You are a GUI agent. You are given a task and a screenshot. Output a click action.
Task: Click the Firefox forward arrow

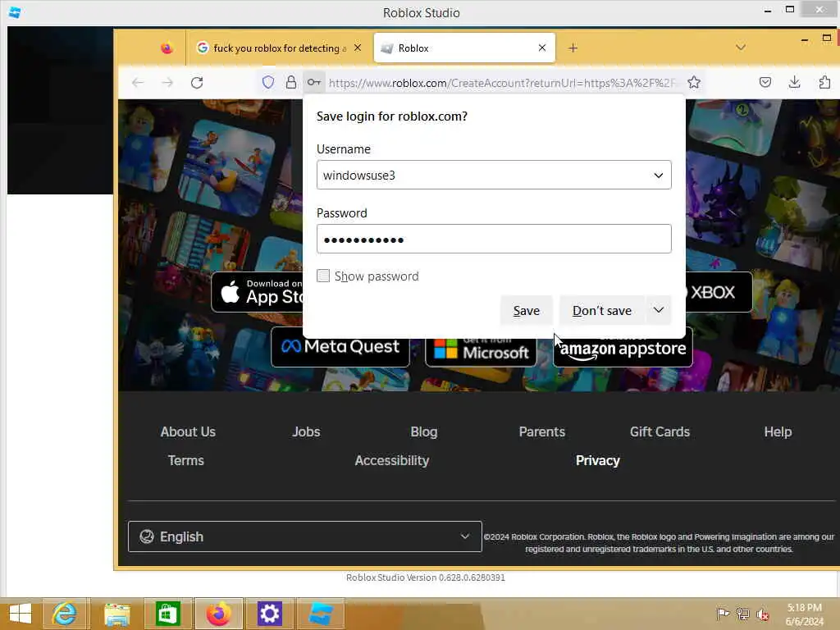(x=167, y=83)
